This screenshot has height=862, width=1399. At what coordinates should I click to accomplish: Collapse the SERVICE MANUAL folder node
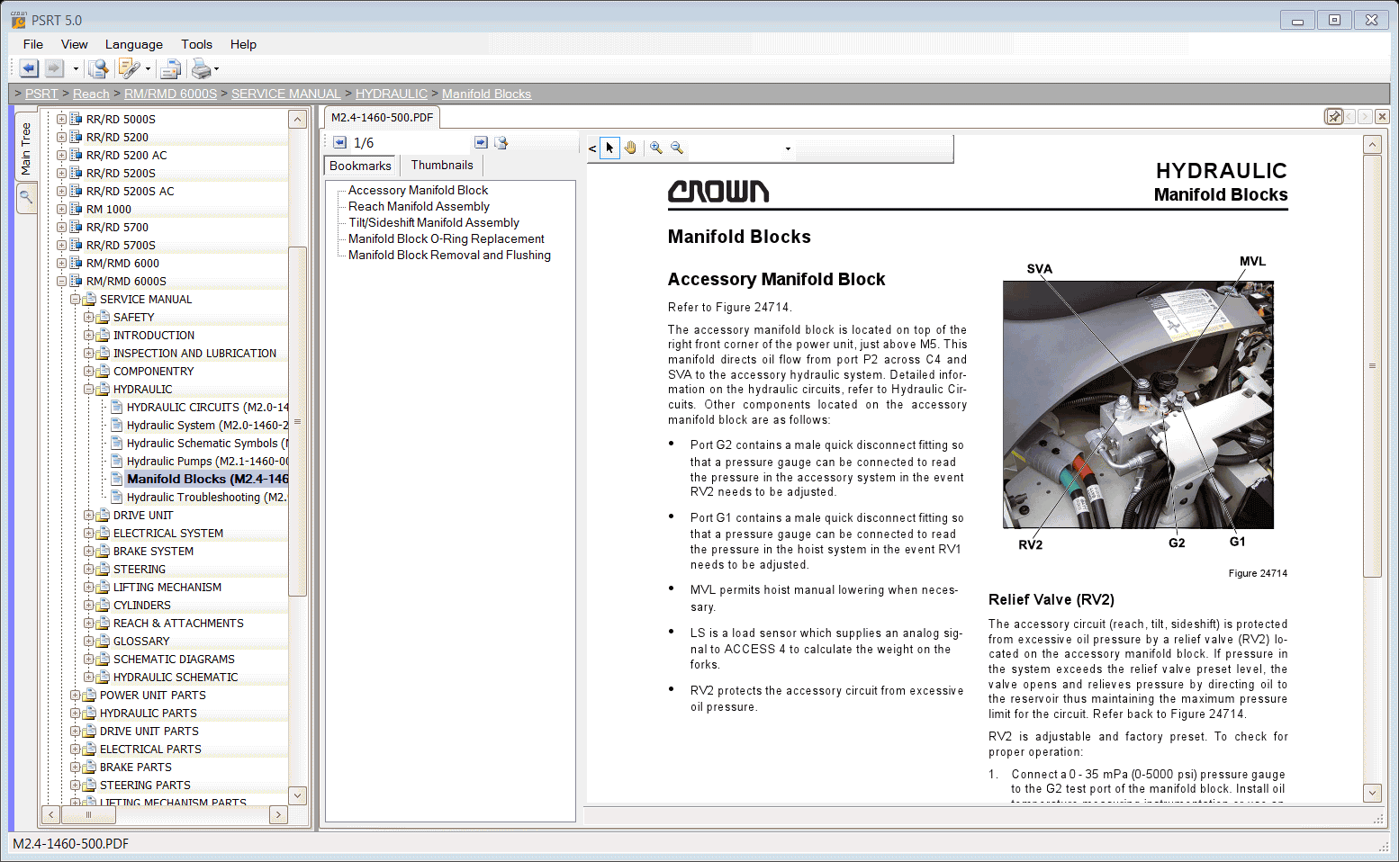click(x=75, y=299)
